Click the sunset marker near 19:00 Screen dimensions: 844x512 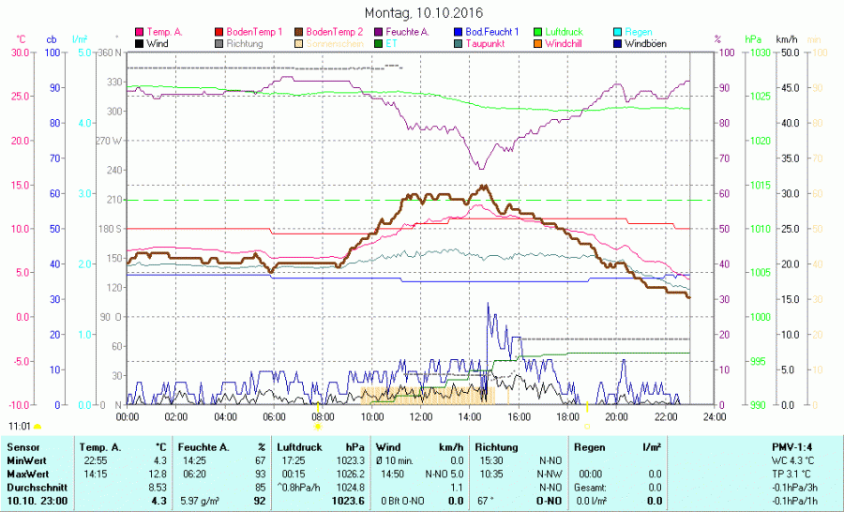588,425
